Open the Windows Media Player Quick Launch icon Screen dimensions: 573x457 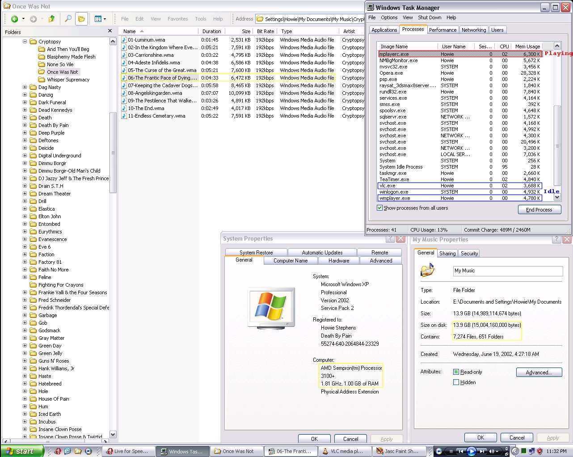coord(88,451)
